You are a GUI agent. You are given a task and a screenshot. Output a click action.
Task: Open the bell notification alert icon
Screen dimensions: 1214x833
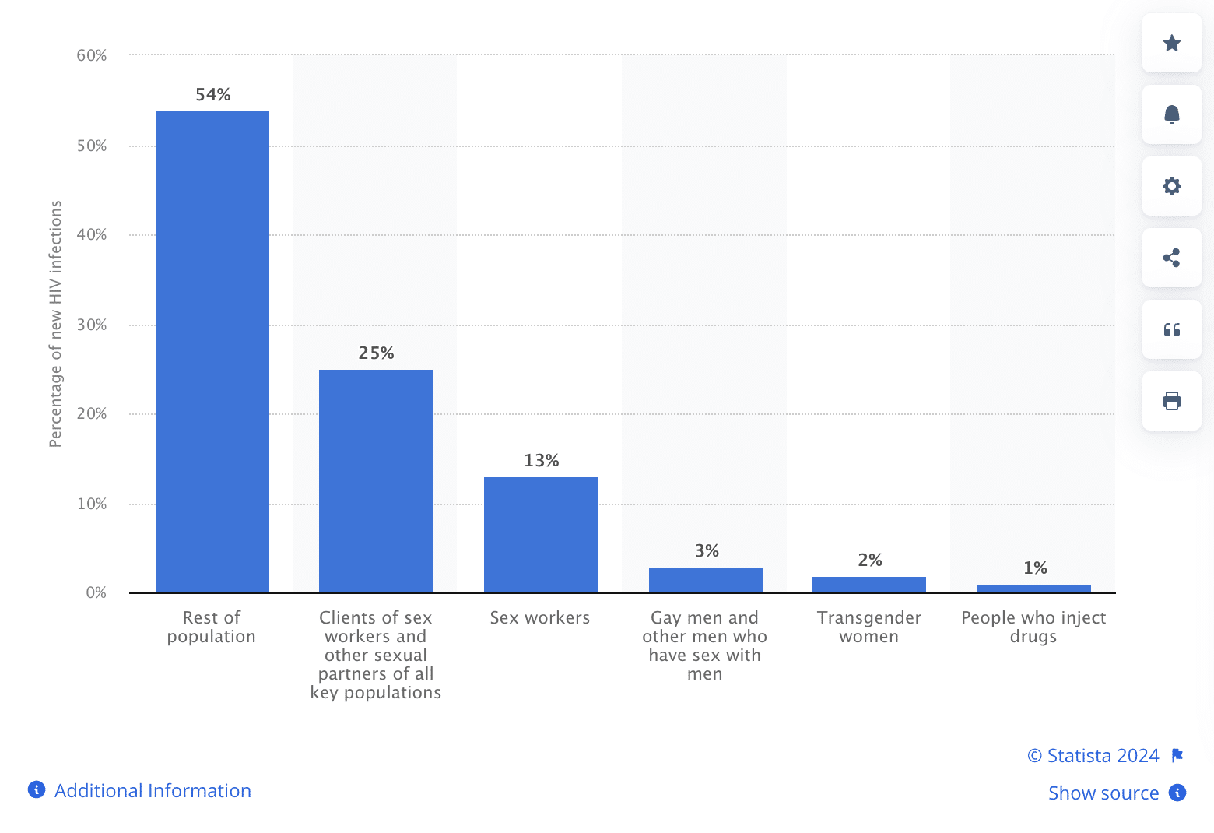tap(1171, 114)
